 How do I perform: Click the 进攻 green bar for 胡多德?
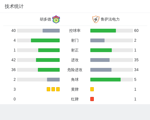pyautogui.click(x=48, y=60)
